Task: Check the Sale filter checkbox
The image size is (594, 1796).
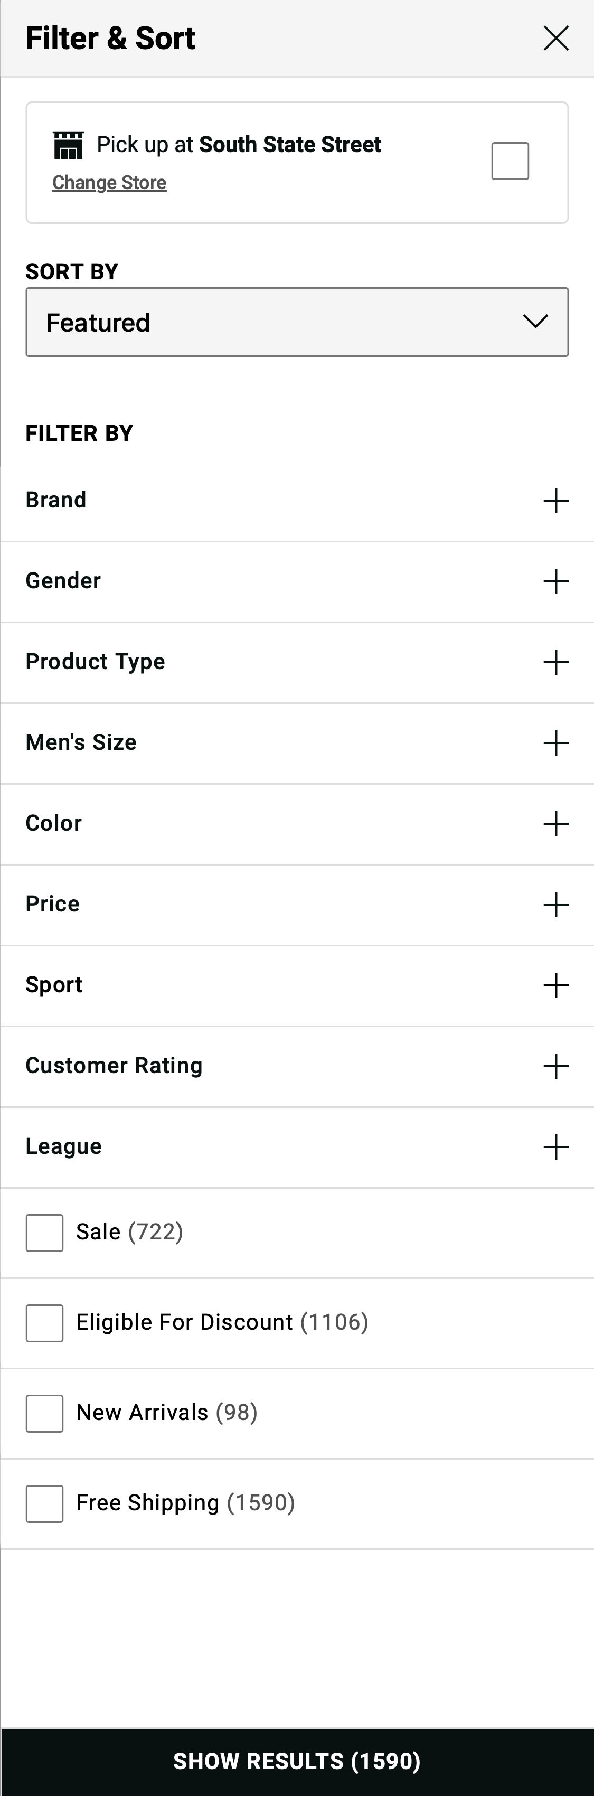Action: pos(44,1232)
